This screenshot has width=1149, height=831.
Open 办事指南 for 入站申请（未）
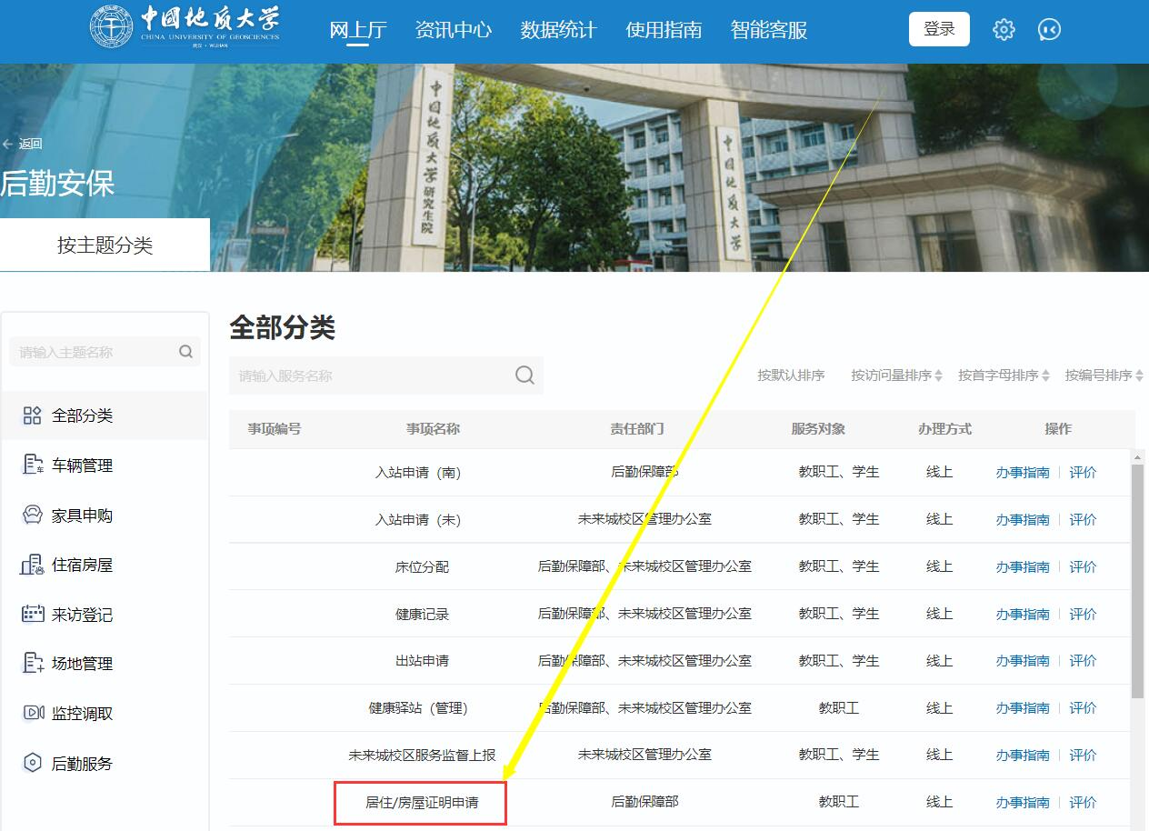[x=1023, y=520]
